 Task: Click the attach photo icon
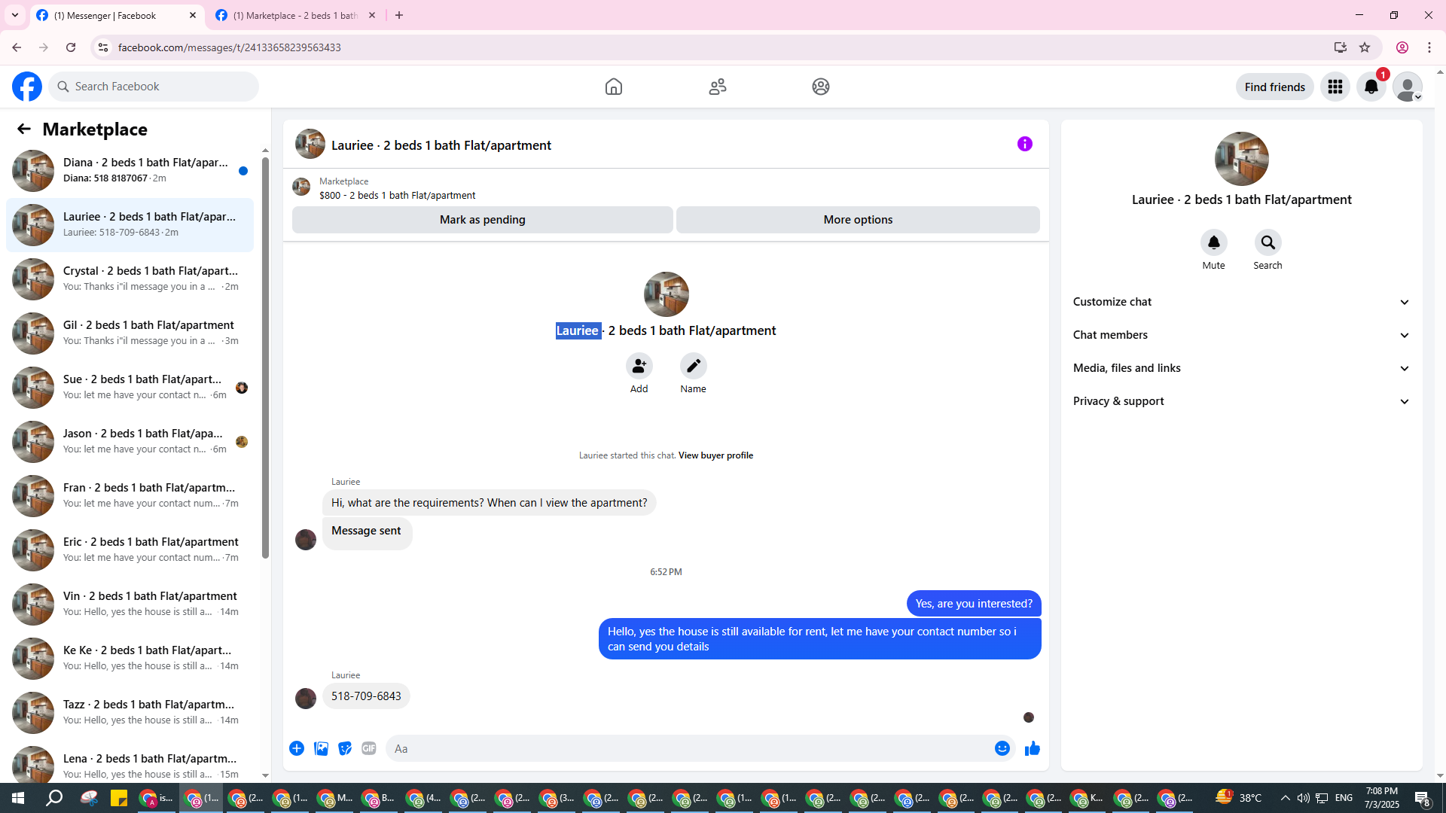[x=321, y=748]
